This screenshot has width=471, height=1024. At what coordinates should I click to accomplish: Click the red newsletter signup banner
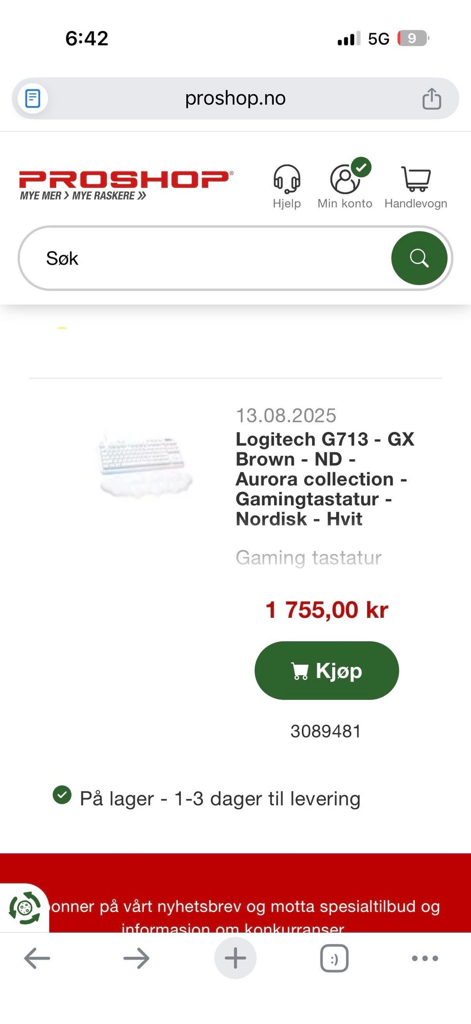click(235, 893)
